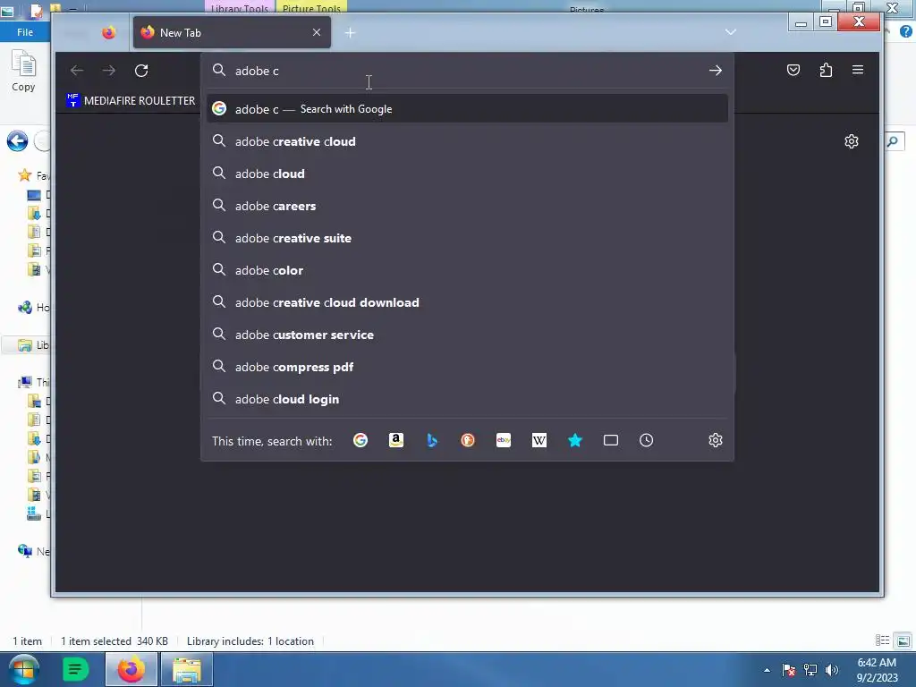Open a new tab with plus button
This screenshot has width=916, height=687.
pos(350,33)
